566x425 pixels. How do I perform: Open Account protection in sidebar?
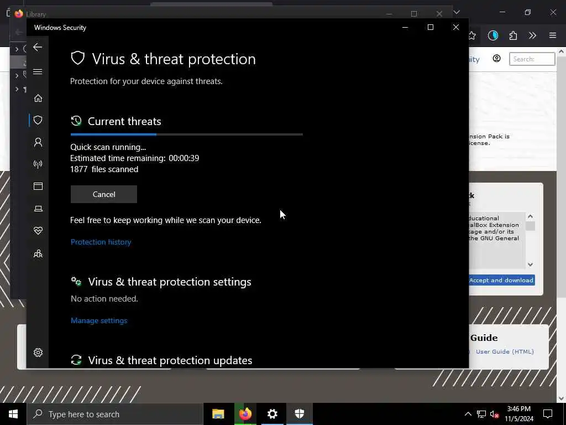coord(38,142)
